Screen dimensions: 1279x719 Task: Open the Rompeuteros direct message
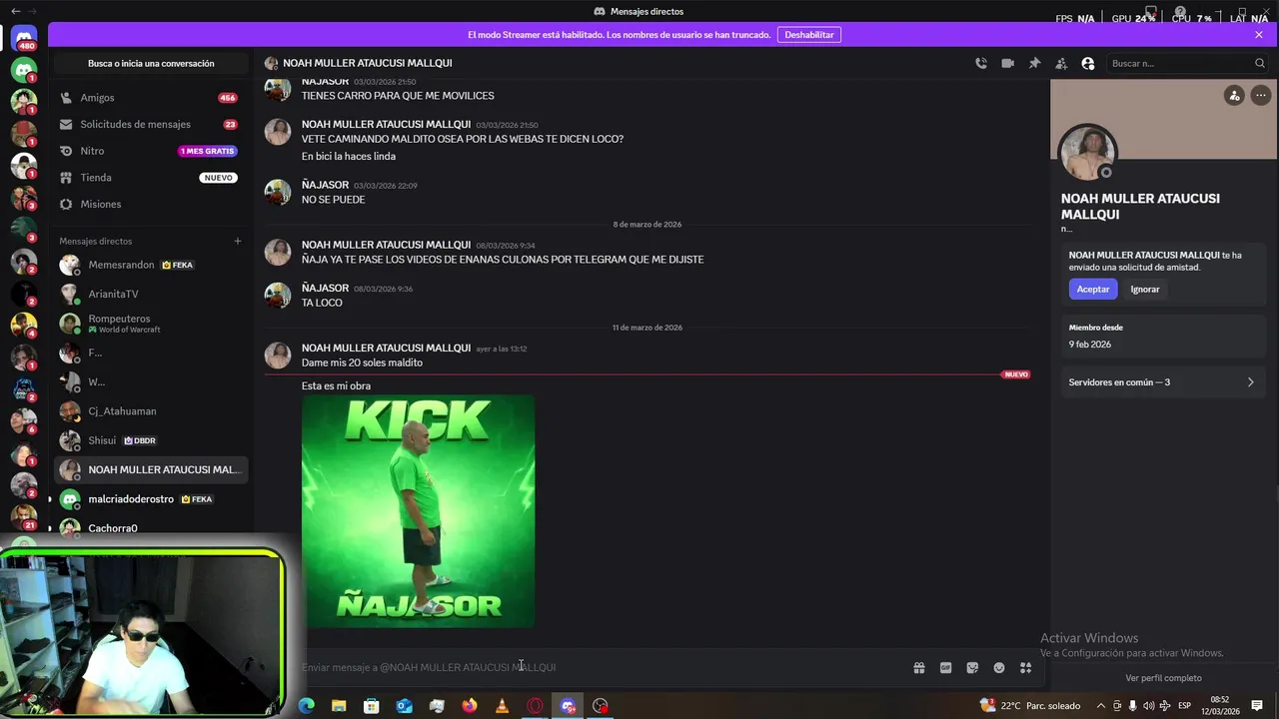click(150, 324)
